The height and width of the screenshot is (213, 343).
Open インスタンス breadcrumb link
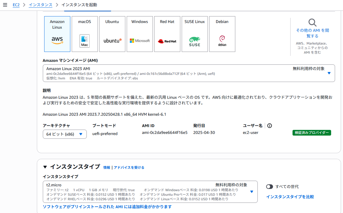coord(41,5)
